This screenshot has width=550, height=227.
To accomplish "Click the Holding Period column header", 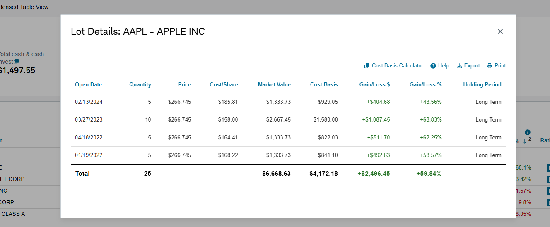I will (482, 85).
